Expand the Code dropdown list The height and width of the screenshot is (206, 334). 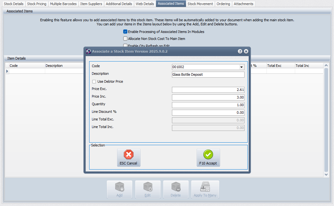pos(241,67)
